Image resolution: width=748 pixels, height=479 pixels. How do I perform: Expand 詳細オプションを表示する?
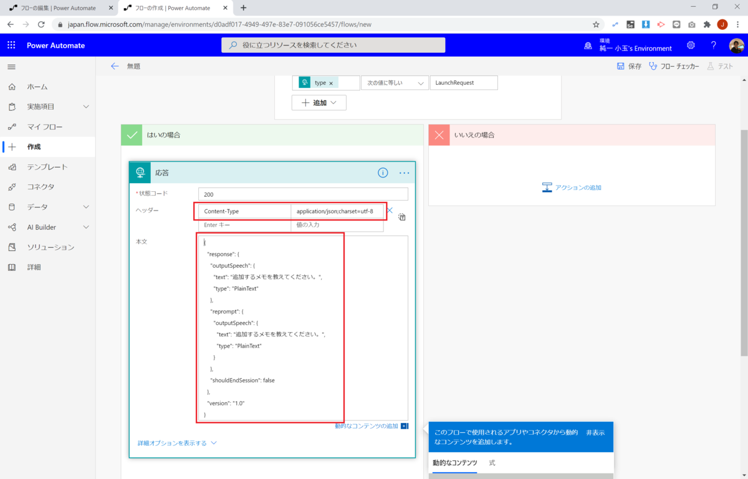pyautogui.click(x=178, y=443)
